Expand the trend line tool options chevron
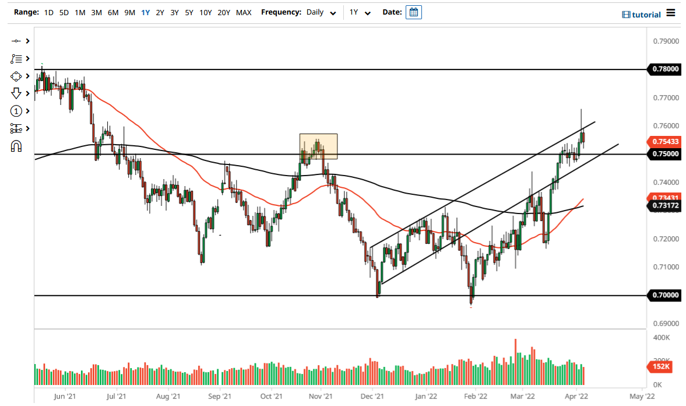686x406 pixels. (27, 41)
